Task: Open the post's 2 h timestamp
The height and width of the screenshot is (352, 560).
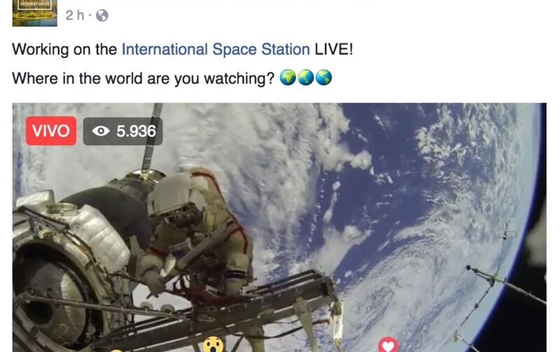Action: pos(75,15)
